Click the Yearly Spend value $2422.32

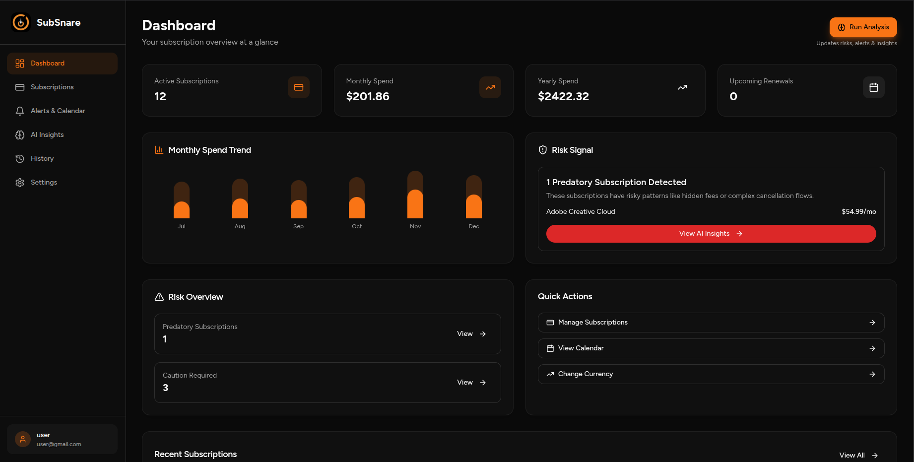[563, 96]
